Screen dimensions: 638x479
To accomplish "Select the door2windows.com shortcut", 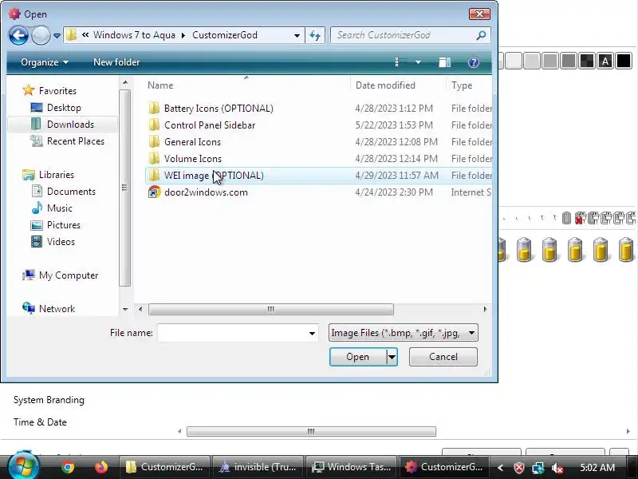I will 206,192.
